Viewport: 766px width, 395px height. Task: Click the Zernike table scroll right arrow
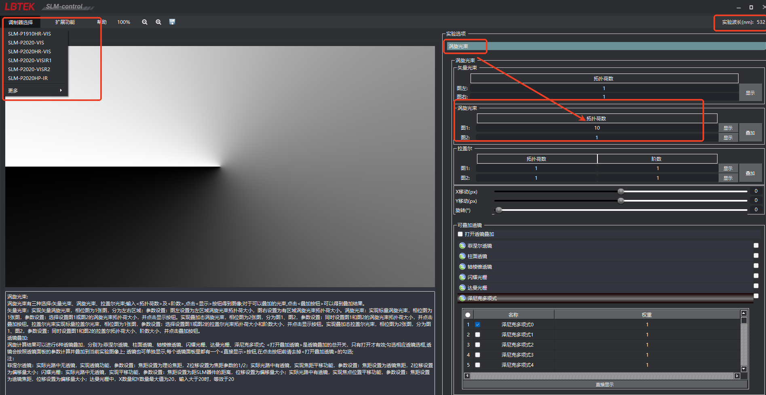[x=737, y=376]
